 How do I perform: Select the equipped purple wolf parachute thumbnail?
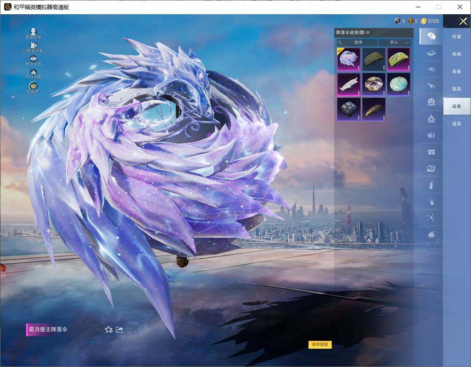point(348,60)
